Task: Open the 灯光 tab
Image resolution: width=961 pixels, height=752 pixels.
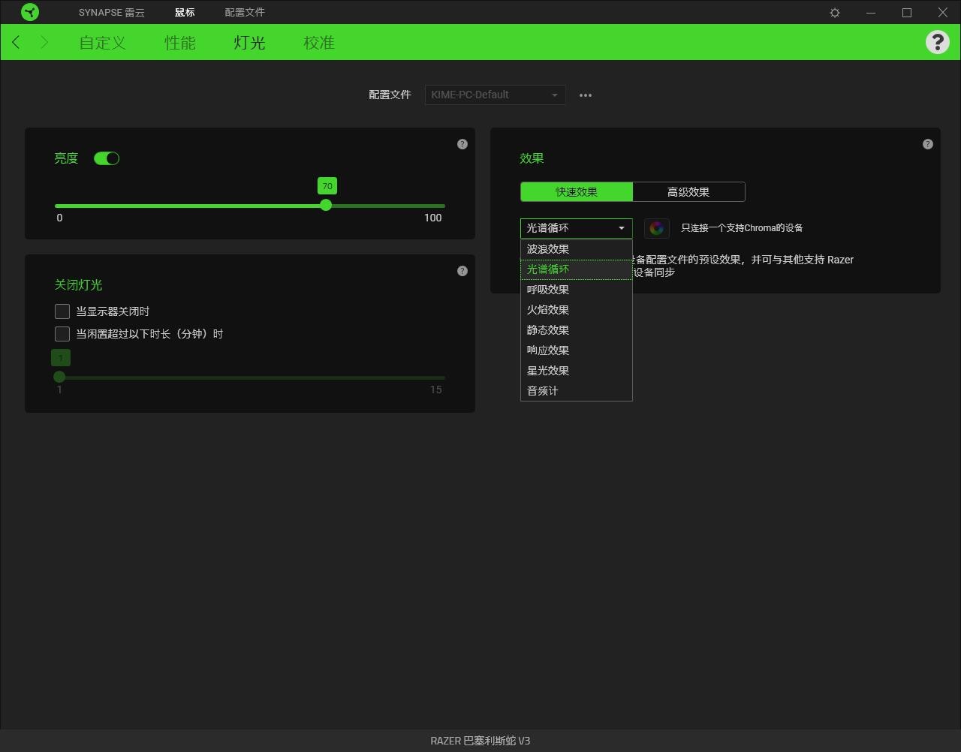Action: [x=249, y=43]
